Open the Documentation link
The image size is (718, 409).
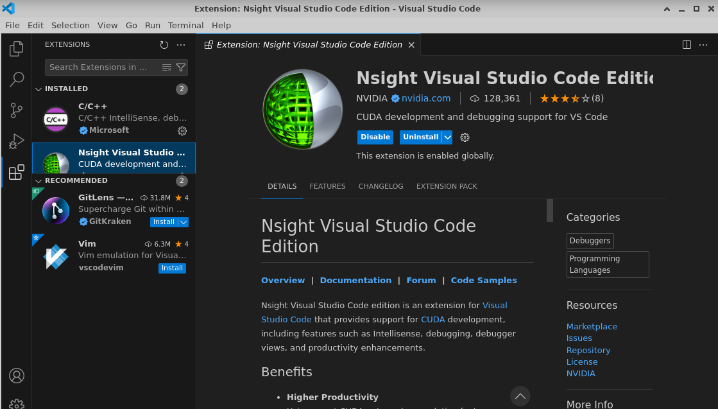coord(356,281)
